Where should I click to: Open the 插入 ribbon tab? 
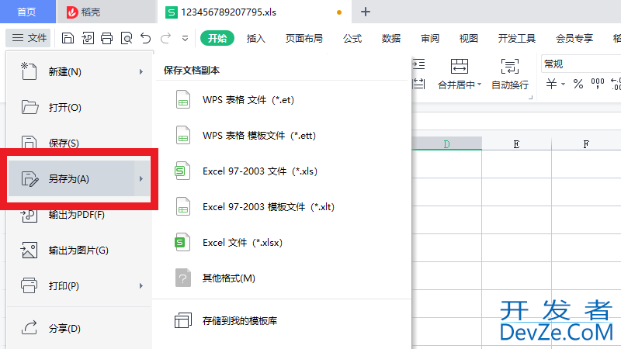(x=255, y=38)
